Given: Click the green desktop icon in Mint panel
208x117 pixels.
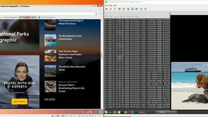Looking at the screenshot, I should coord(115,112).
